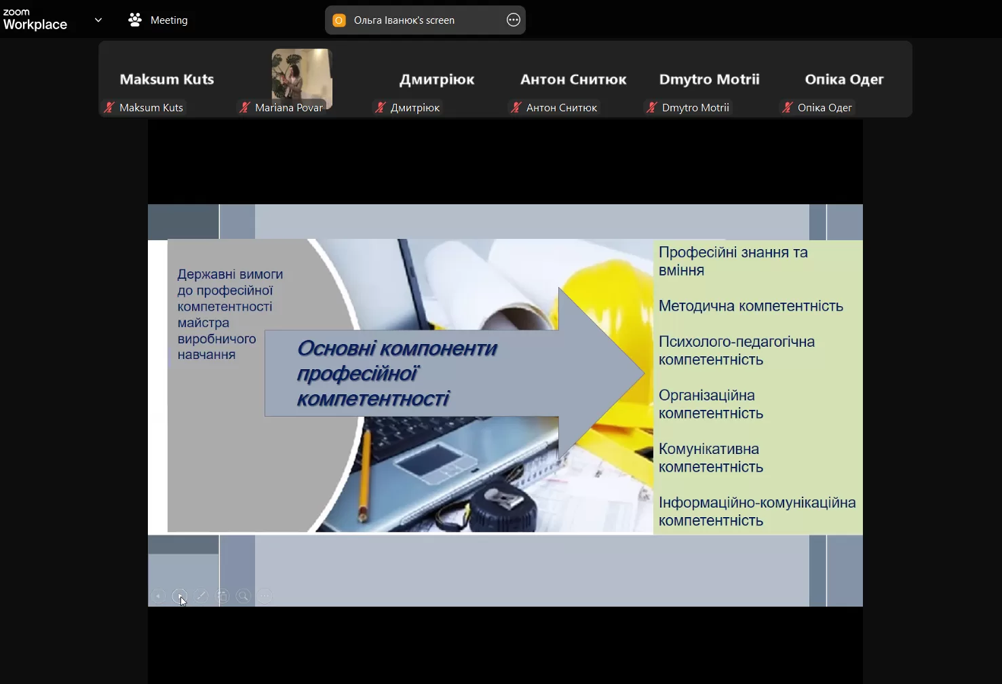Go to the previous slide in the slideshow
1002x684 pixels.
pyautogui.click(x=158, y=596)
